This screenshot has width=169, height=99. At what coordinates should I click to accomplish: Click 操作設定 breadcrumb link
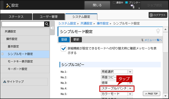(103, 23)
